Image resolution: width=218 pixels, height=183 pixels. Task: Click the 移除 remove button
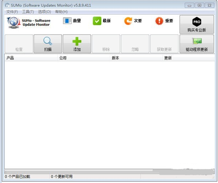(x=106, y=44)
